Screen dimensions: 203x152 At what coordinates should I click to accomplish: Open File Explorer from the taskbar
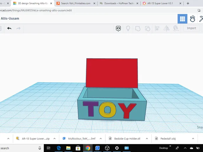(68, 148)
